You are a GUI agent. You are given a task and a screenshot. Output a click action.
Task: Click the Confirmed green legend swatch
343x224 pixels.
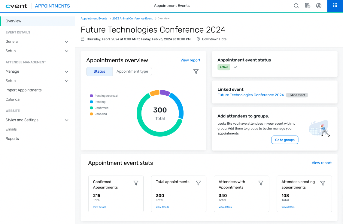pyautogui.click(x=91, y=108)
